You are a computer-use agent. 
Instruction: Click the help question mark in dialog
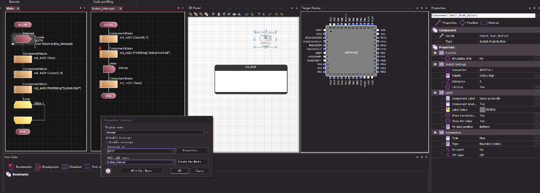pos(108,171)
